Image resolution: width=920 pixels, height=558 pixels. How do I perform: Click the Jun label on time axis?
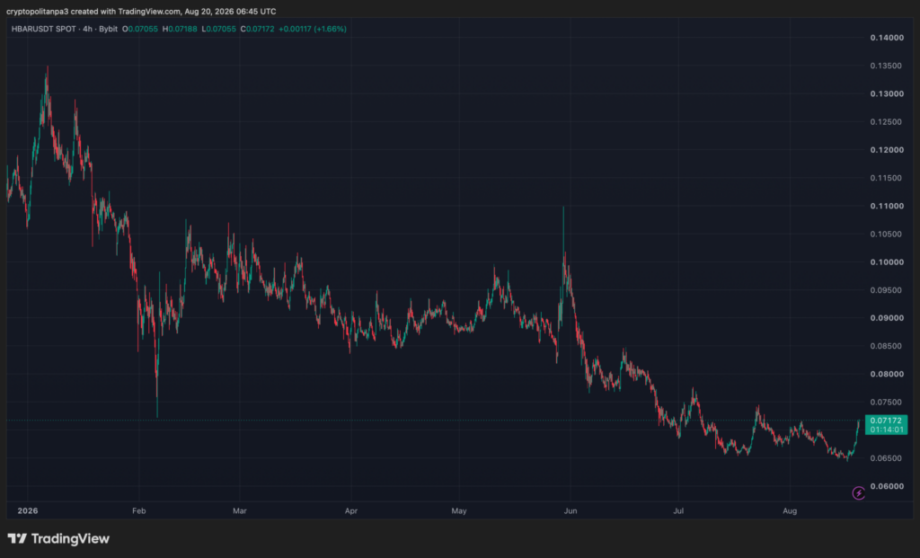571,511
